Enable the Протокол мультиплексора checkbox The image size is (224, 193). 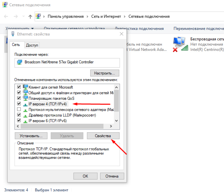(19, 110)
